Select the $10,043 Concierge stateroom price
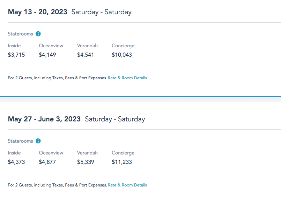Image resolution: width=281 pixels, height=199 pixels. 122,55
